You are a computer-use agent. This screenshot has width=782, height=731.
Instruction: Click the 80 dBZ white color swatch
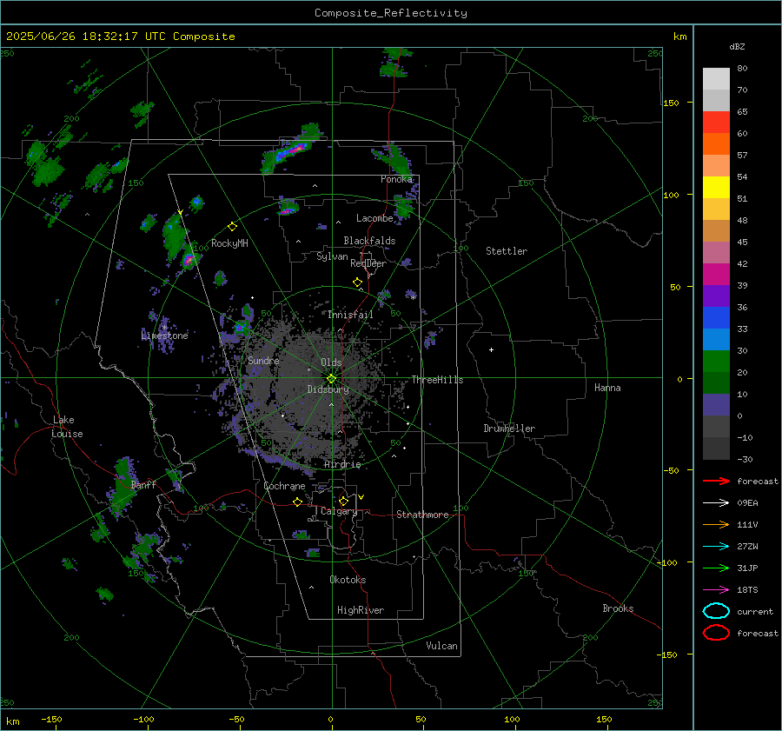(716, 79)
